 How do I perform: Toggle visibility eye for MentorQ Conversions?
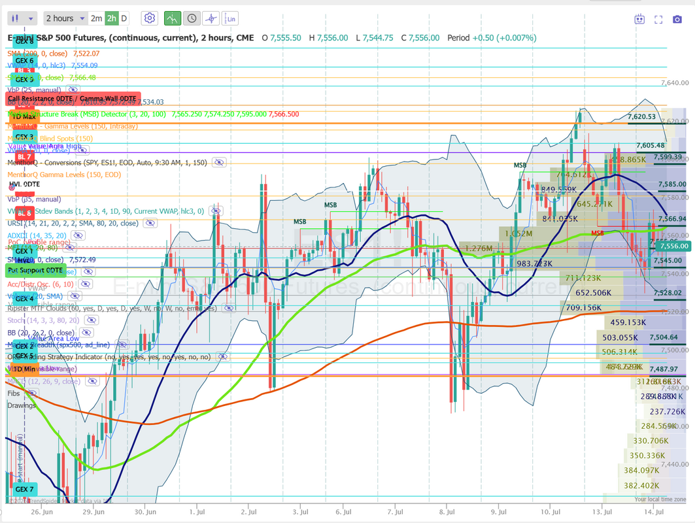coord(219,162)
